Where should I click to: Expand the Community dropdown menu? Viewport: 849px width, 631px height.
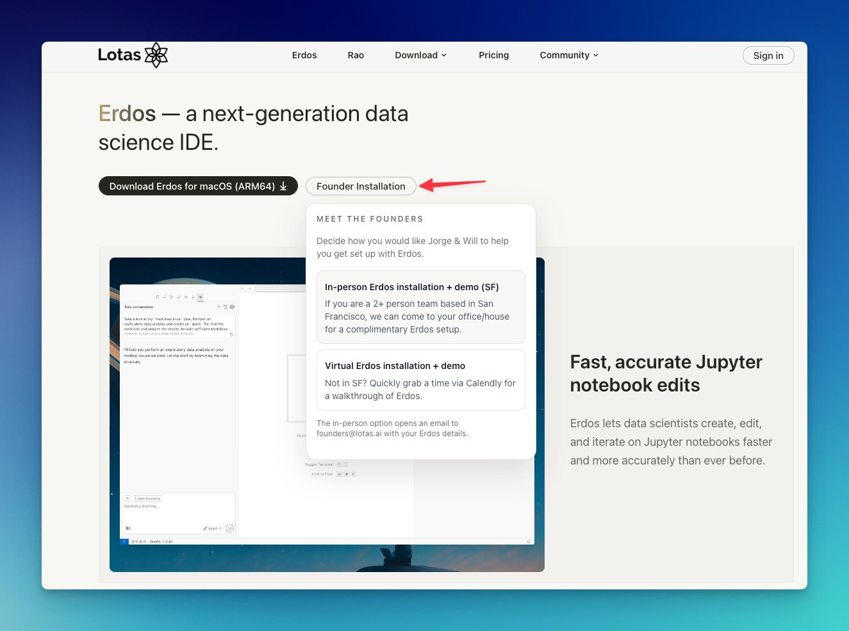(569, 55)
